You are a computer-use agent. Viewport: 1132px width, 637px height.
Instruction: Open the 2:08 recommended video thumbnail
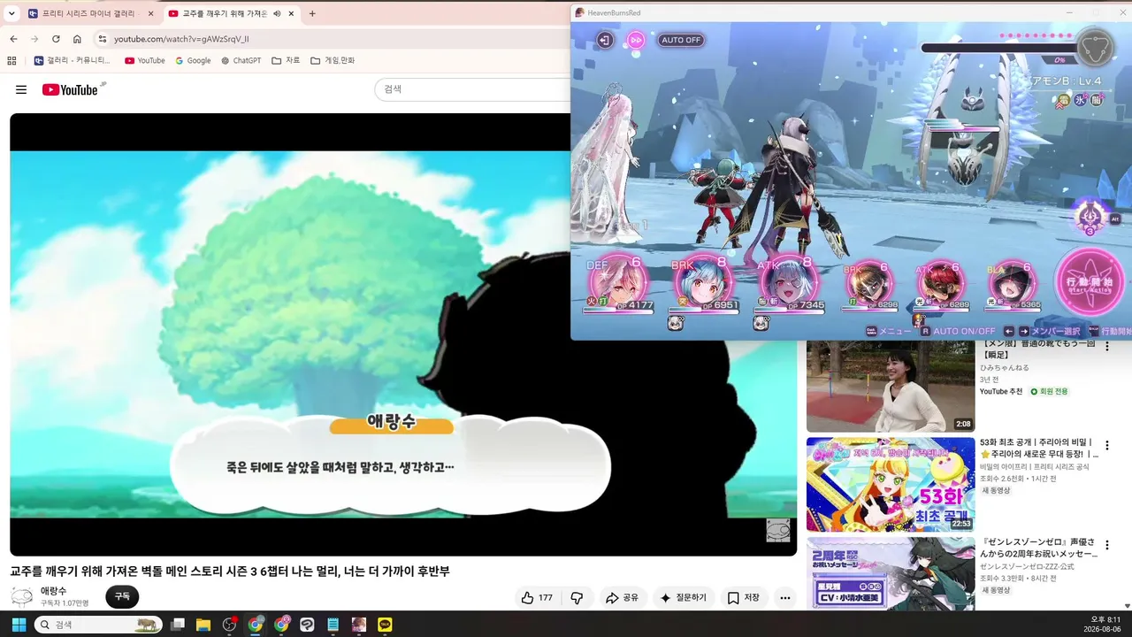891,386
